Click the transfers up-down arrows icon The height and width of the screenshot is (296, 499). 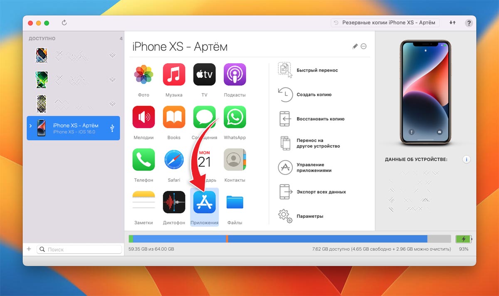452,22
